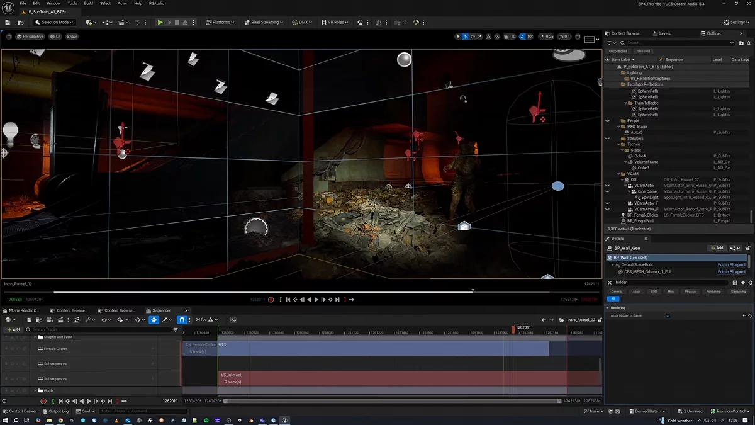Collapse the VCAM folder in Outliner
755x425 pixels.
(619, 174)
